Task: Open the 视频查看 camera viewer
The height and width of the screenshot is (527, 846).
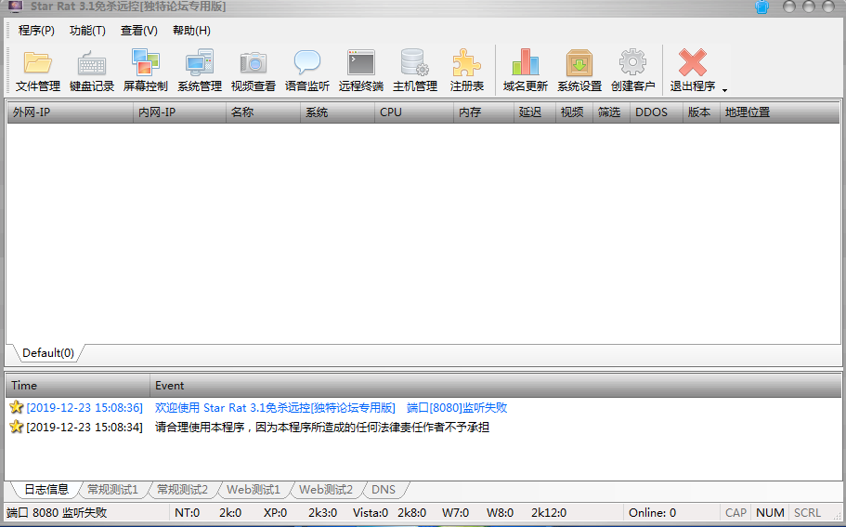Action: point(253,71)
